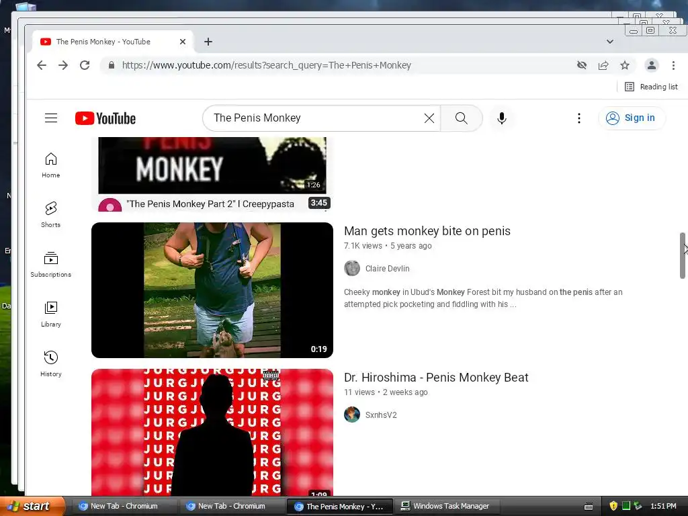Start voice search with the microphone
The image size is (688, 516).
click(x=502, y=118)
